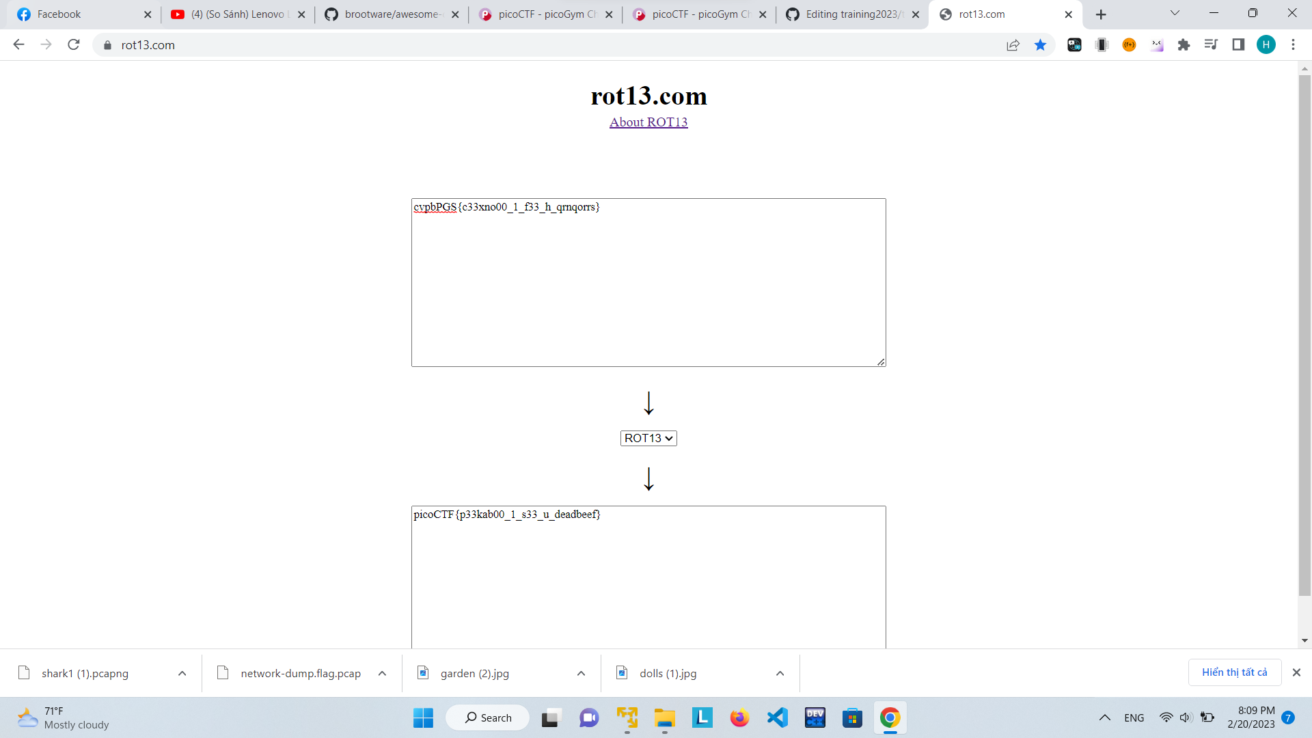Click the Chrome profile avatar H
The width and height of the screenshot is (1312, 738).
(x=1266, y=45)
